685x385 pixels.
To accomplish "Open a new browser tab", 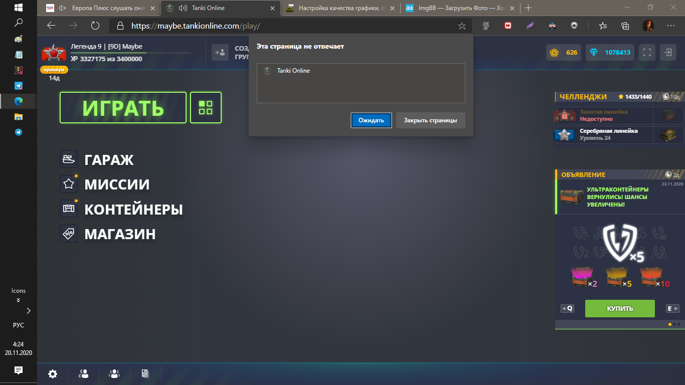I will pyautogui.click(x=528, y=8).
